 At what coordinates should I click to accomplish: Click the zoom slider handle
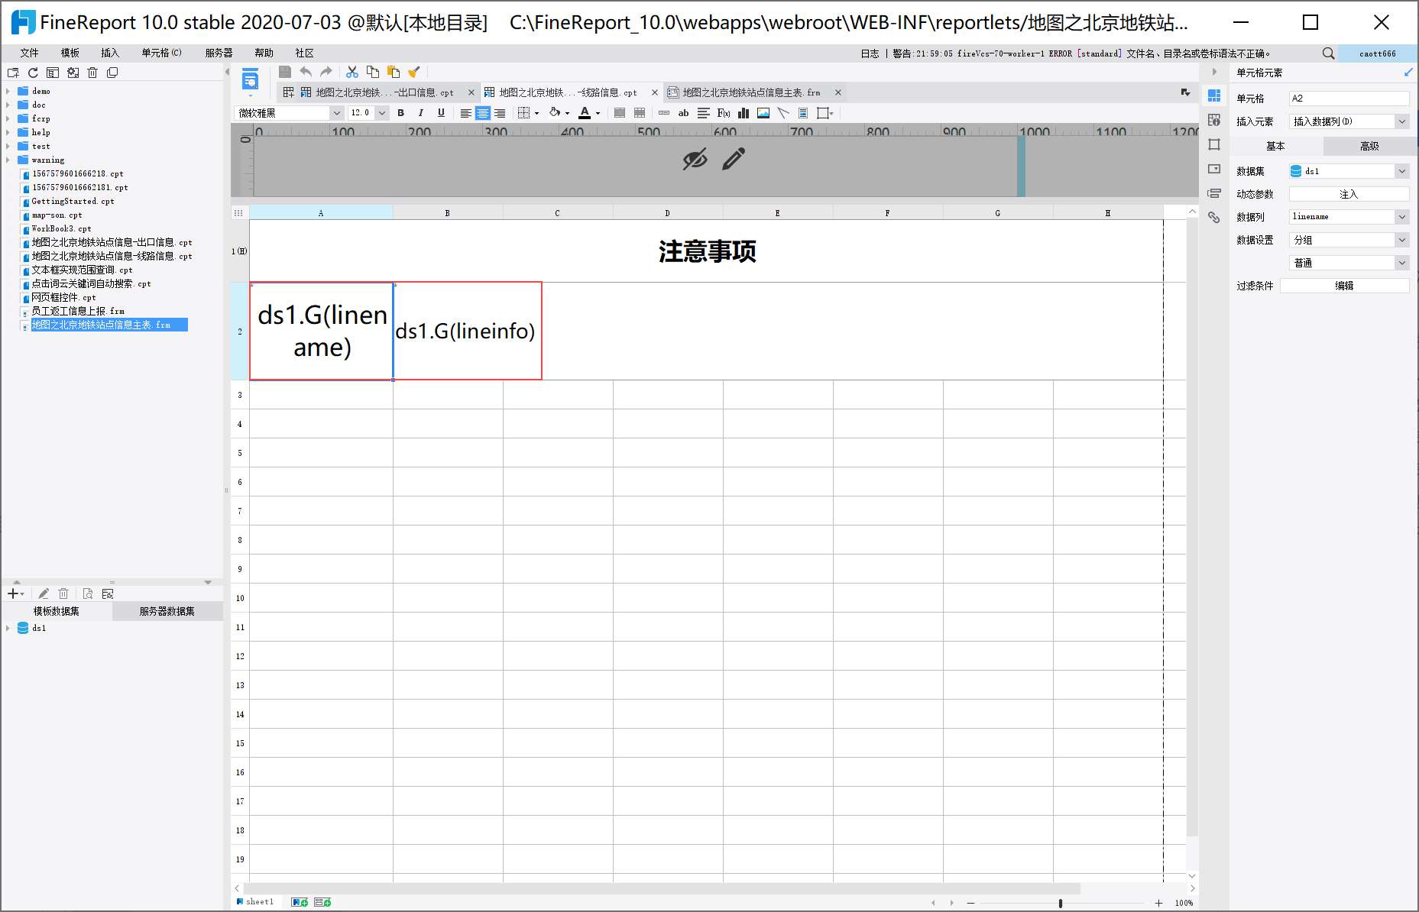pos(1061,903)
